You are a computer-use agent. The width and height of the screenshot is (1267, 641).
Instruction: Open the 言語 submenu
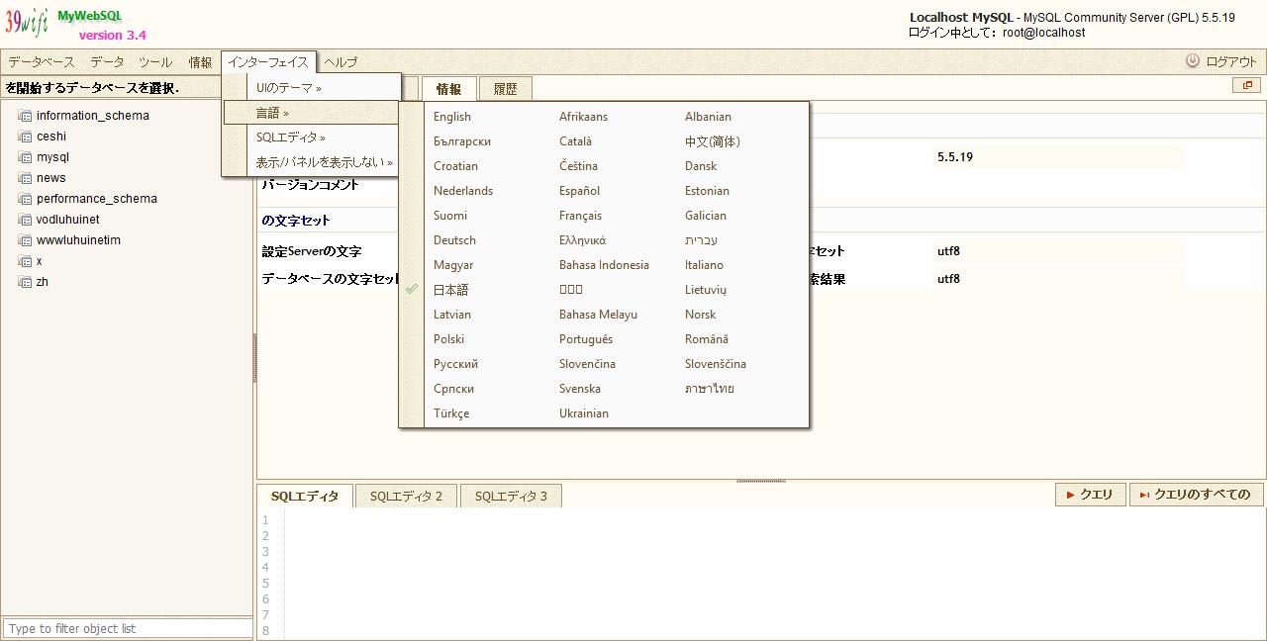point(311,113)
